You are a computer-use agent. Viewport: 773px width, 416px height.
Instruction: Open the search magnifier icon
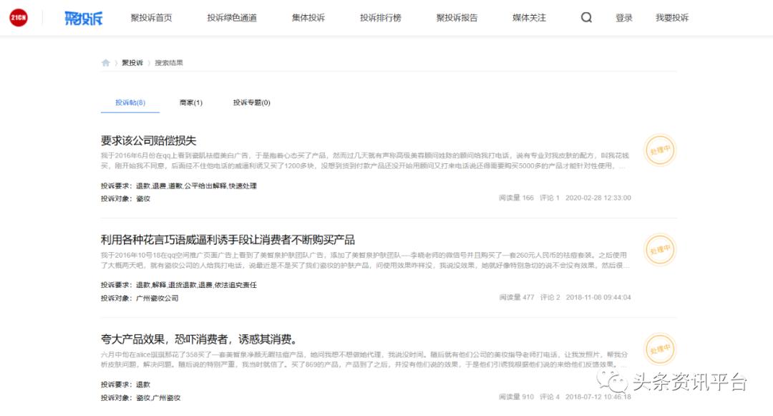tap(586, 16)
